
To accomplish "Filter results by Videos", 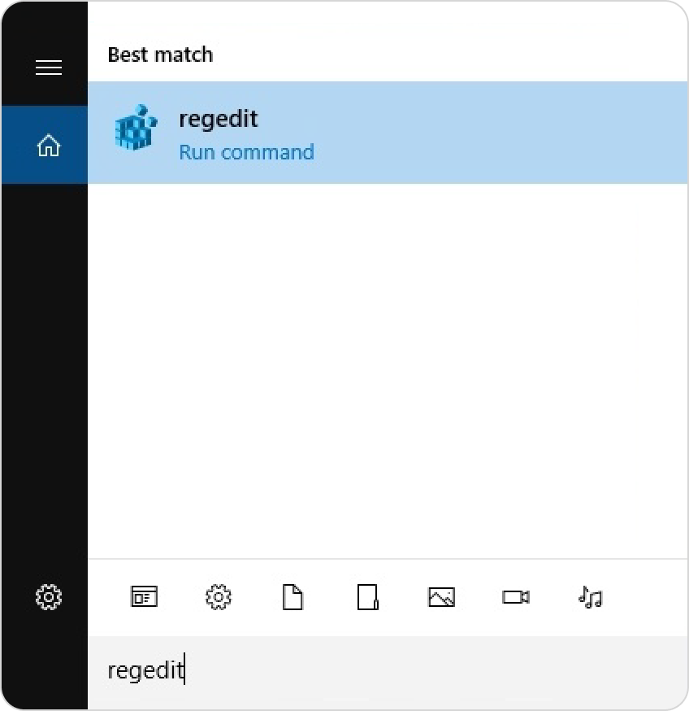I will 516,597.
